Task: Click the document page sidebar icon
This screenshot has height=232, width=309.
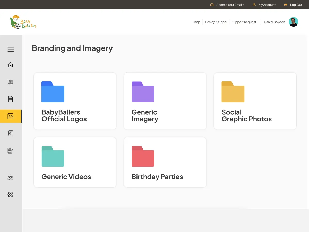Action: click(11, 99)
